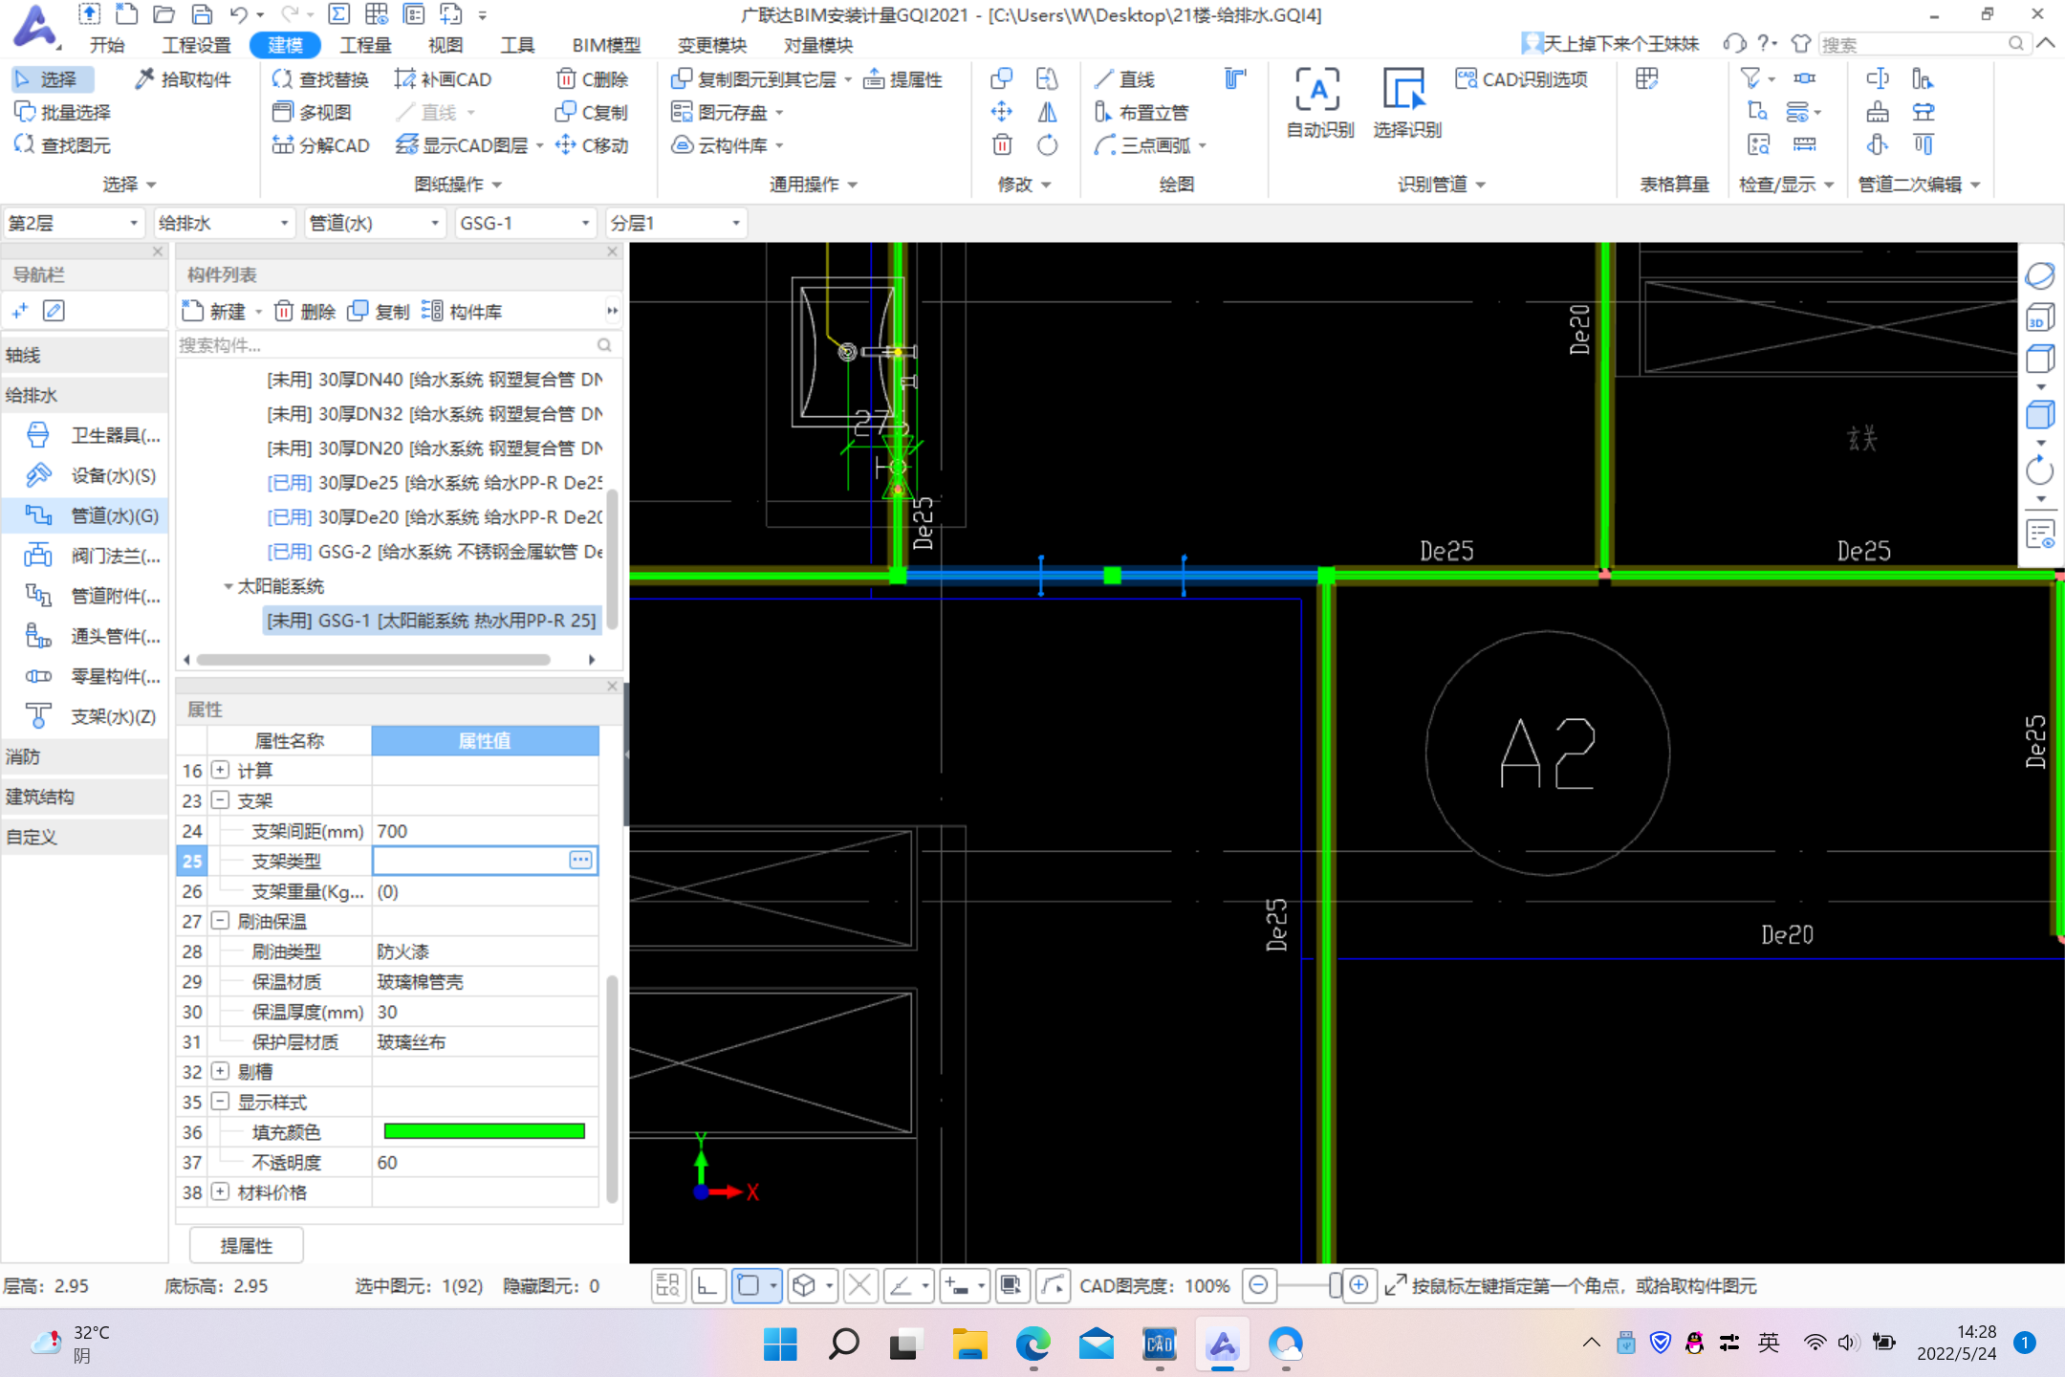Open the 分层1 layer dropdown
Viewport: 2065px width, 1377px height.
pos(676,224)
